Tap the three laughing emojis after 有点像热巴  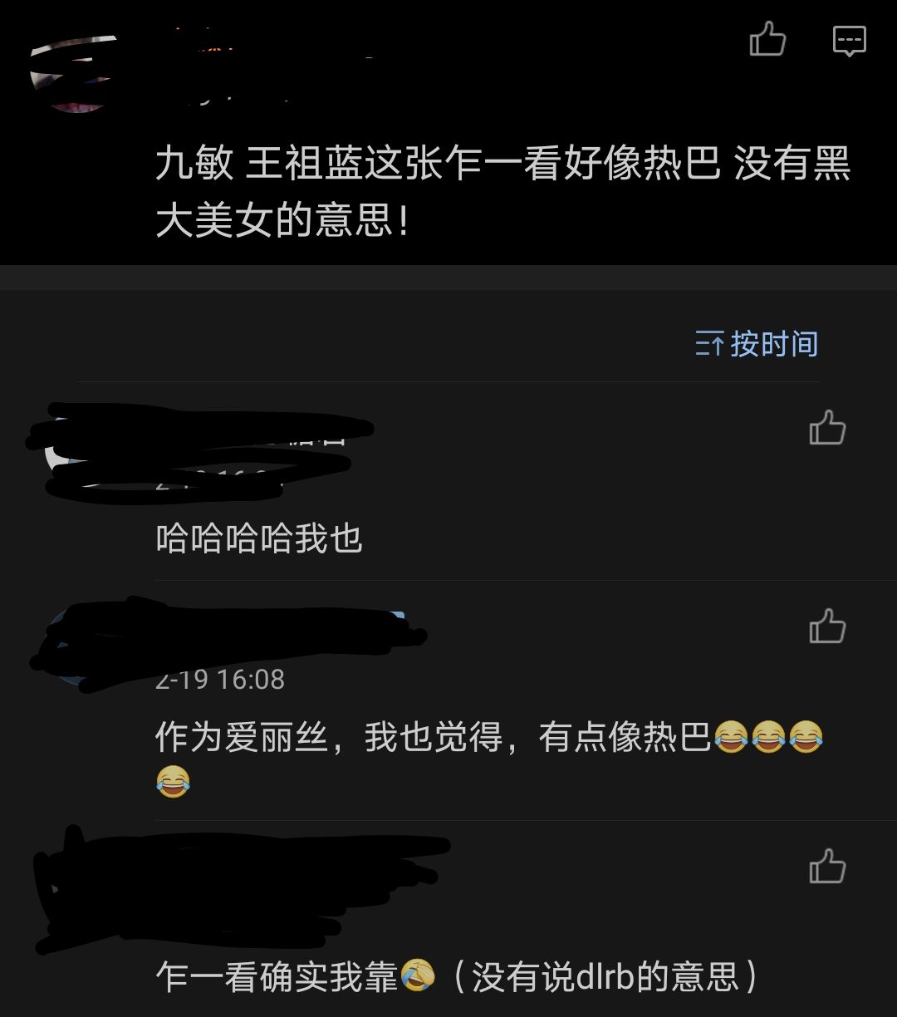(768, 737)
